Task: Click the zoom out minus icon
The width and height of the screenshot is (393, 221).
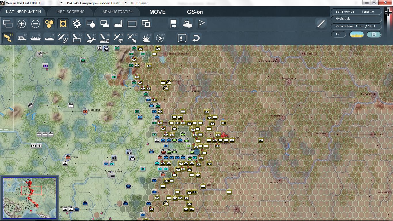Action: [x=35, y=24]
